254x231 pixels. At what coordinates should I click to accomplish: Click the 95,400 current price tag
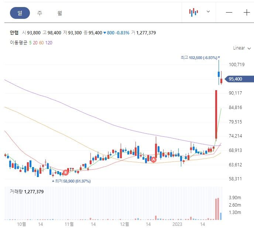point(240,79)
